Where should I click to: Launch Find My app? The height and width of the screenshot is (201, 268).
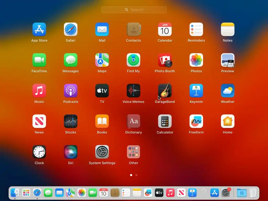(x=133, y=60)
